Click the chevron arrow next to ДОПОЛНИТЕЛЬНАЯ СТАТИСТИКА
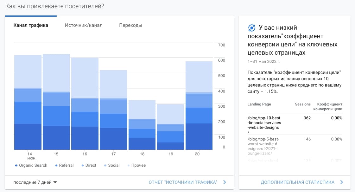 click(342, 182)
